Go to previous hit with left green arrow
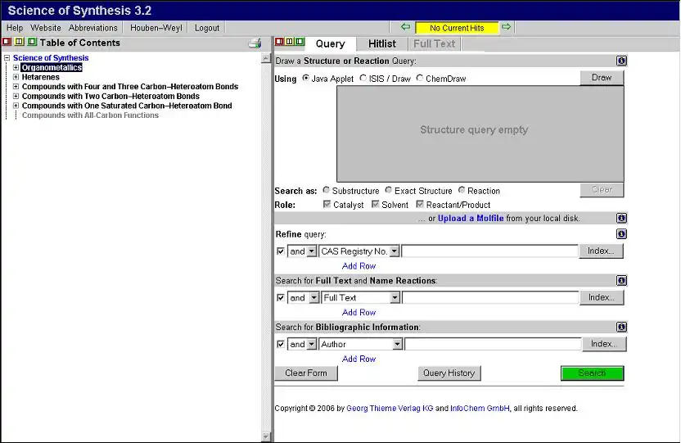This screenshot has width=681, height=443. pos(405,27)
